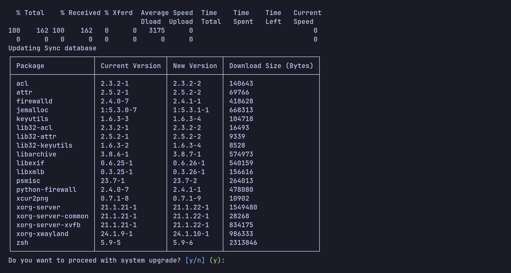511x273 pixels.
Task: Click libxmlb's new version '0.3.26-1'
Action: pyautogui.click(x=189, y=172)
